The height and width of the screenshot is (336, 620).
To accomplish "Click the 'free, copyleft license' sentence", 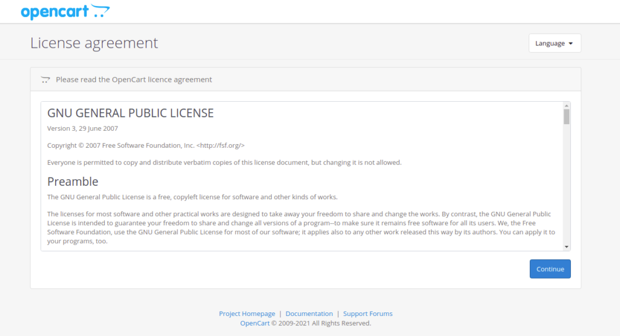I will [192, 197].
